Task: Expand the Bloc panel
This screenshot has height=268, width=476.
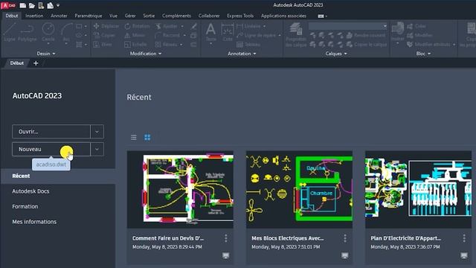Action: [423, 54]
